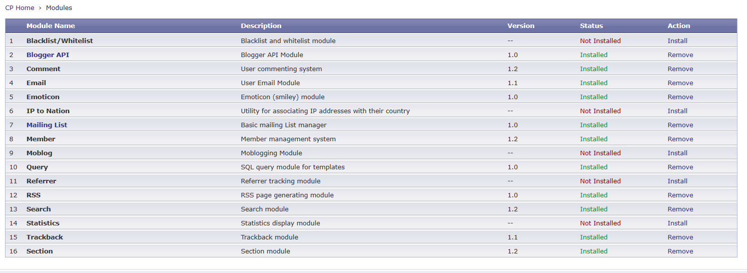Image resolution: width=747 pixels, height=273 pixels.
Task: Remove the Emoticon module
Action: point(680,97)
